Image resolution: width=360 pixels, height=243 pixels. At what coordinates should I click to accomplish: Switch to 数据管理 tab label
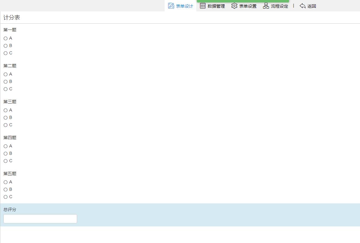coord(216,6)
